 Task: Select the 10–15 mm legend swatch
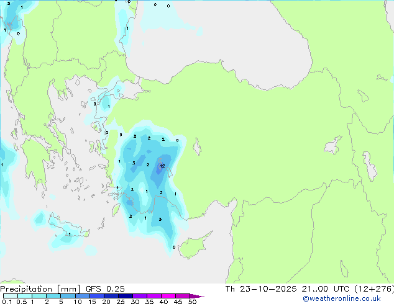(x=82, y=296)
